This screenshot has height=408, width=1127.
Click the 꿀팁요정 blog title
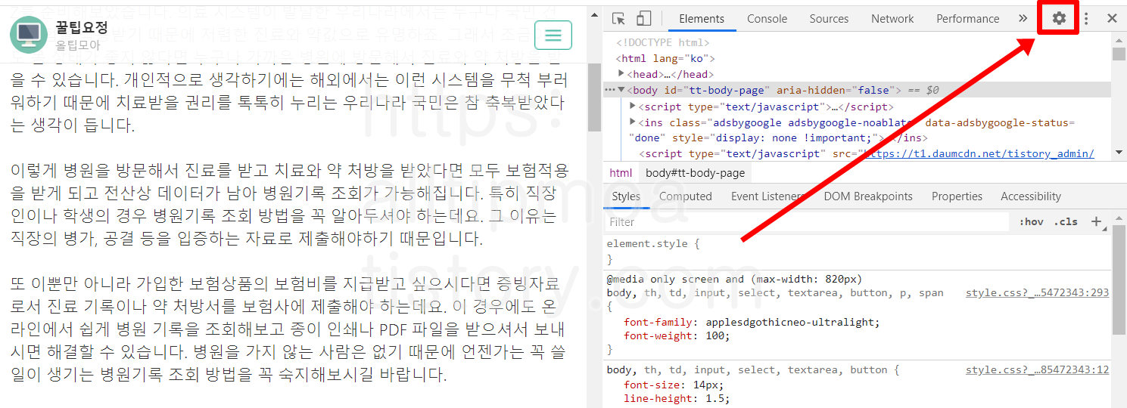[x=82, y=28]
